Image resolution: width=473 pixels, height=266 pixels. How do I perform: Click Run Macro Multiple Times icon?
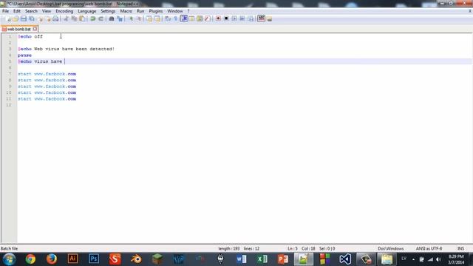(x=242, y=18)
